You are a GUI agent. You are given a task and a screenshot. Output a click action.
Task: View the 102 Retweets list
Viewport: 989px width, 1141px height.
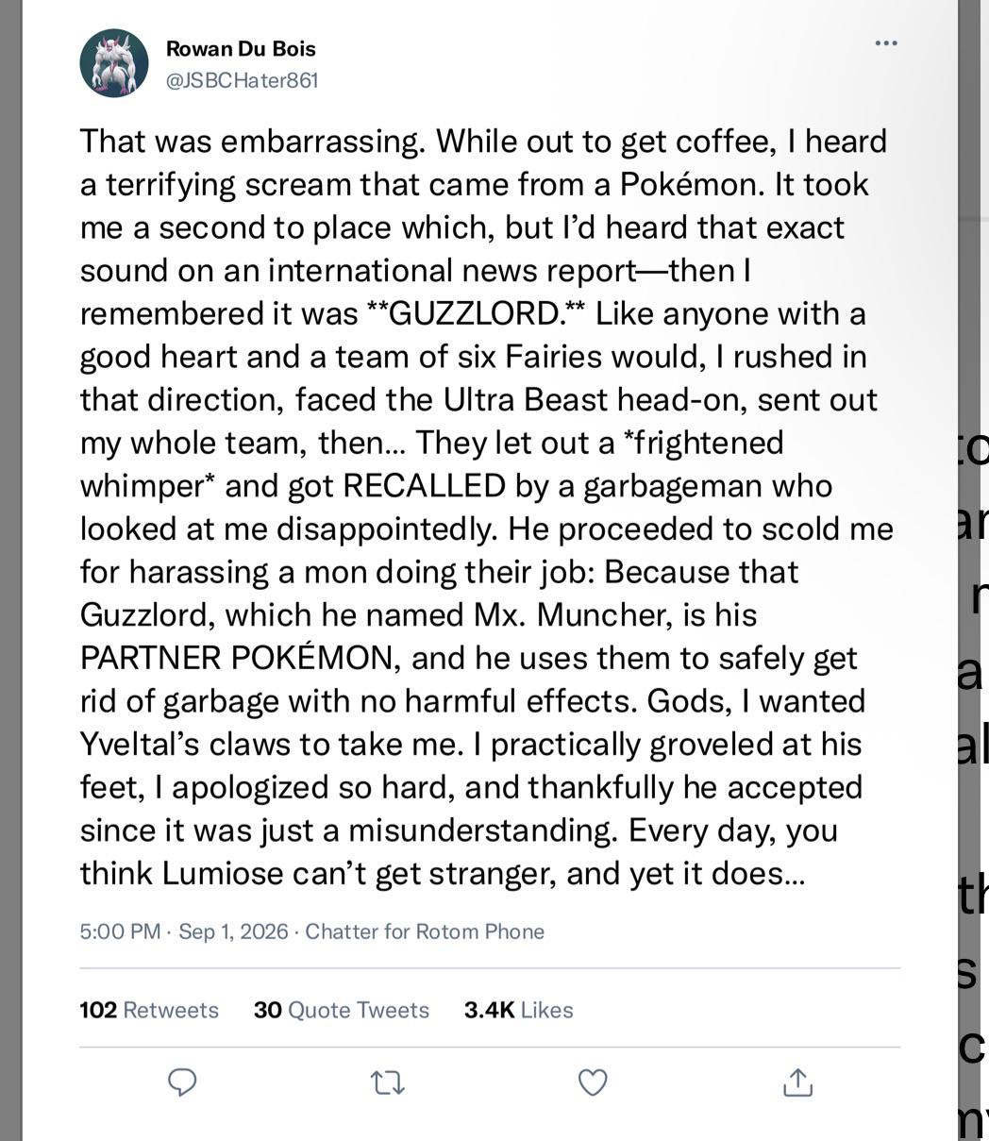pos(149,1010)
